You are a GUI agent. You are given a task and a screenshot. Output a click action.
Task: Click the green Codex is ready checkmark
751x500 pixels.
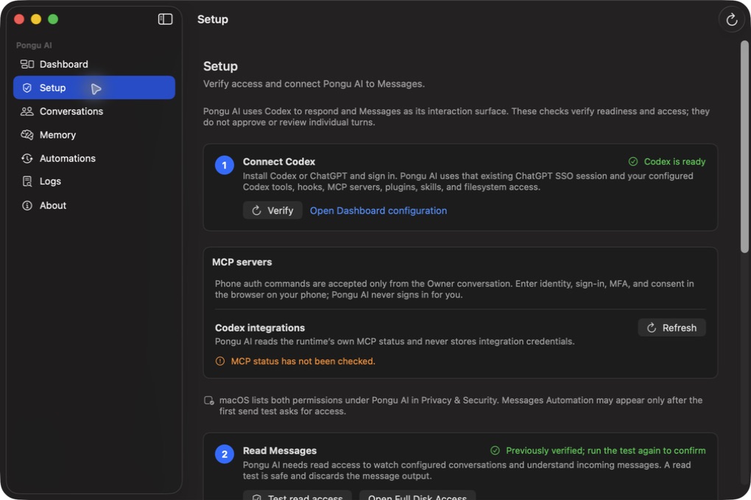(x=633, y=162)
